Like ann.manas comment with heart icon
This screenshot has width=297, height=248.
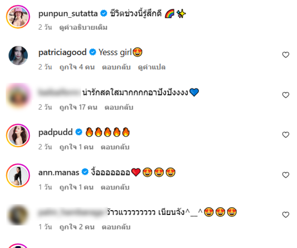click(x=285, y=175)
